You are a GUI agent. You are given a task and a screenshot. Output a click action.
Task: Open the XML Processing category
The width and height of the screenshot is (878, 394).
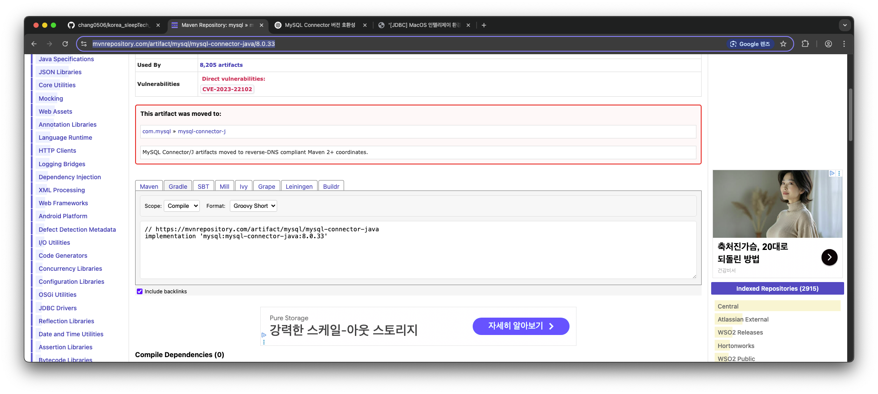click(62, 190)
